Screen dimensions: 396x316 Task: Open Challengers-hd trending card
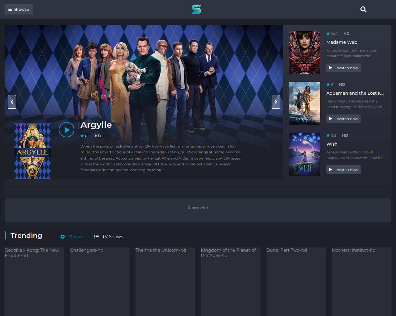[100, 281]
